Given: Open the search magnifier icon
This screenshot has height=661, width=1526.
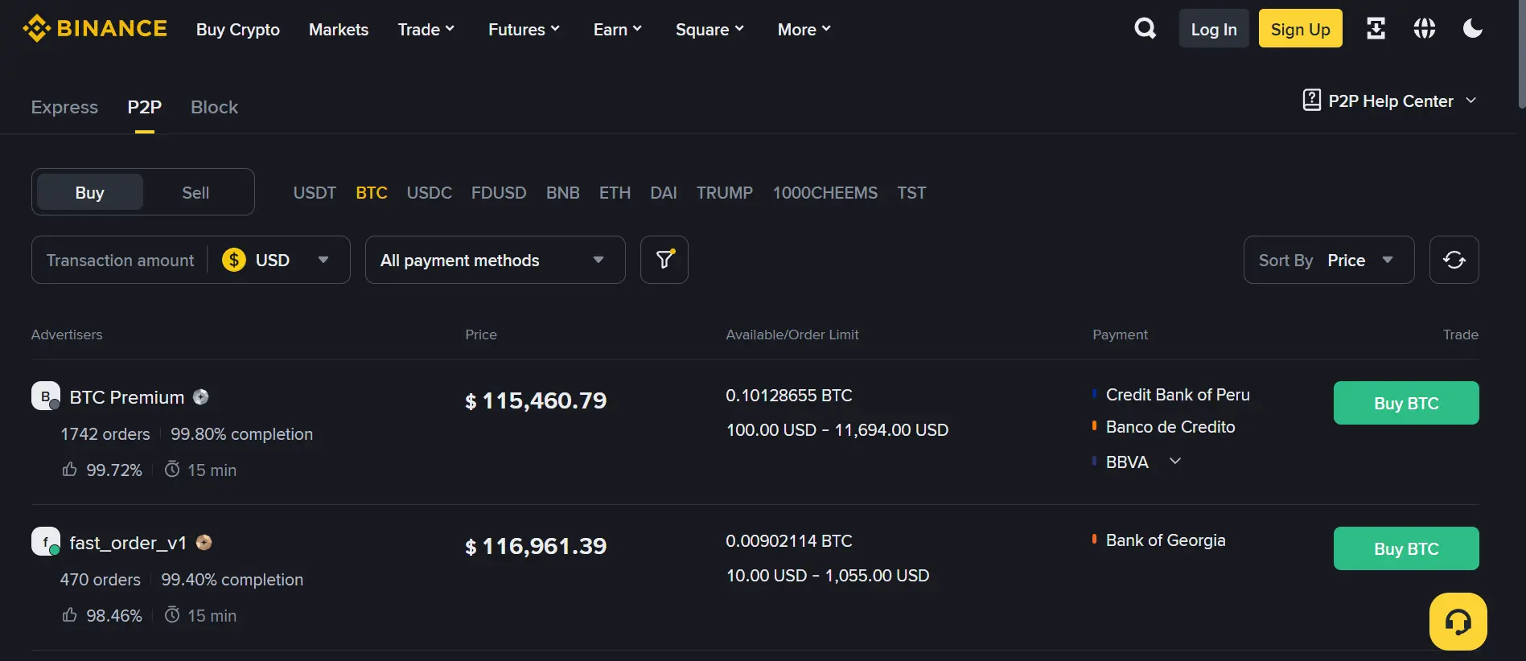Looking at the screenshot, I should (1145, 29).
